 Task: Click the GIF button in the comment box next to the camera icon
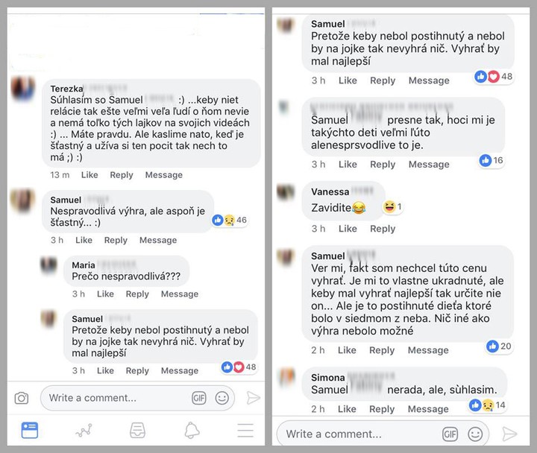pos(198,398)
